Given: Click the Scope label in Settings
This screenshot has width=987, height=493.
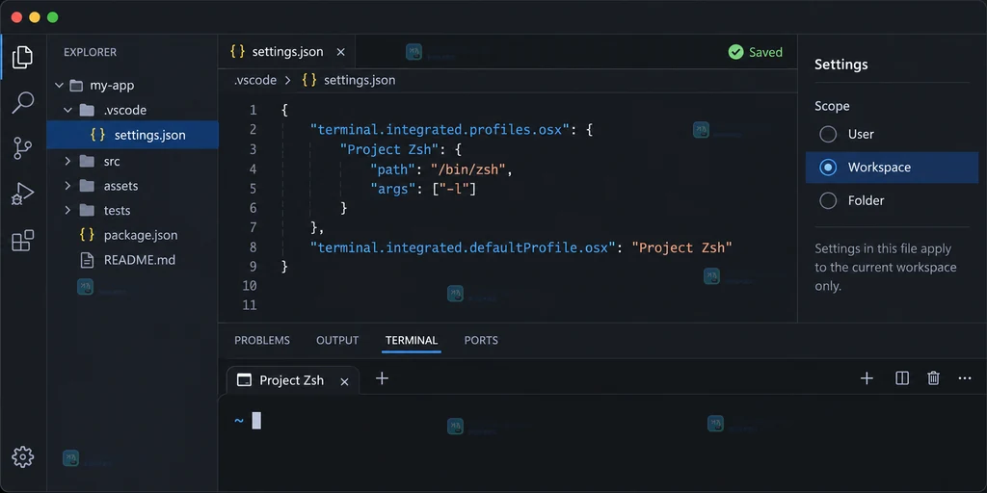Looking at the screenshot, I should (x=832, y=106).
